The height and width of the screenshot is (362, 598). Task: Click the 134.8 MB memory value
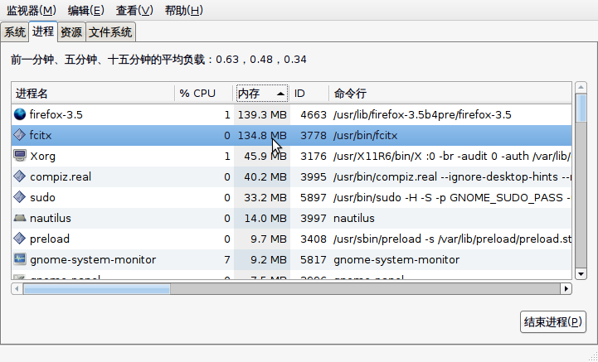262,135
